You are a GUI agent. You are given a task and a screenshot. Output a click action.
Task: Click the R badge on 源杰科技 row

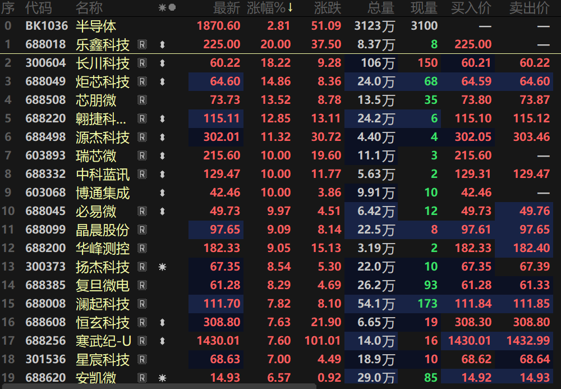pos(142,137)
